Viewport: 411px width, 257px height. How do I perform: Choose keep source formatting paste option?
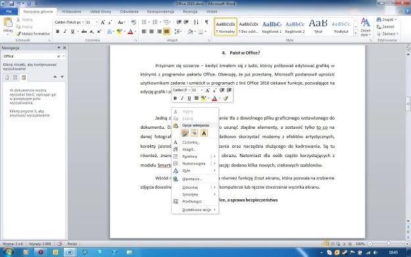coord(185,133)
